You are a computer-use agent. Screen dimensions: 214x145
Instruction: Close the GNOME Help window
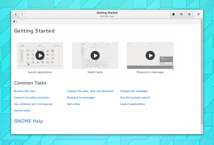[x=198, y=14]
